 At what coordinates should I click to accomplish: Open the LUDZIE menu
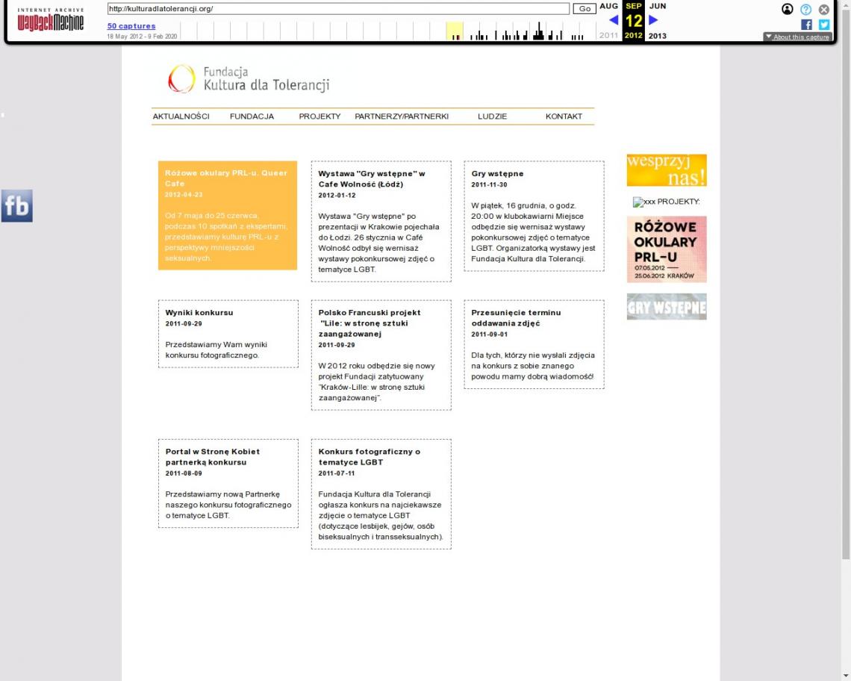coord(492,116)
